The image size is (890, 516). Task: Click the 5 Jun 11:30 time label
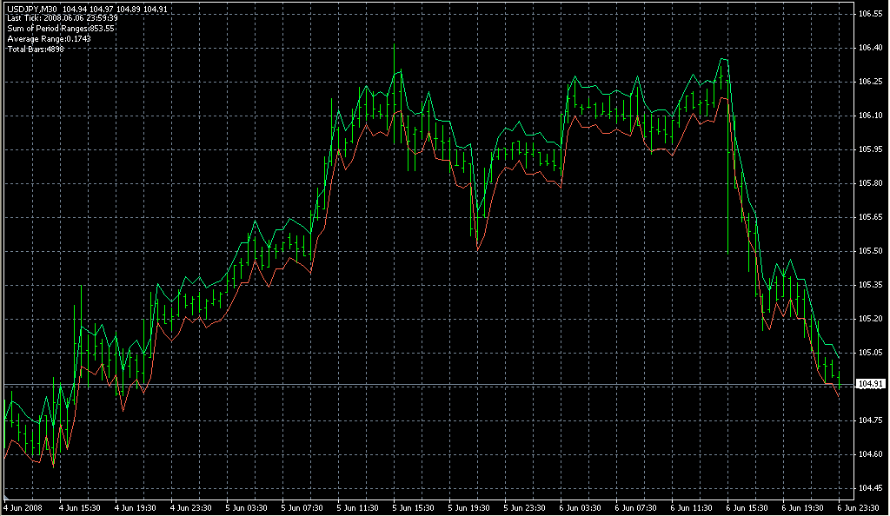(359, 507)
